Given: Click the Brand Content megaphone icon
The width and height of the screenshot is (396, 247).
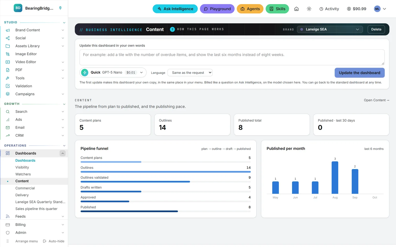Looking at the screenshot, I should click(8, 30).
